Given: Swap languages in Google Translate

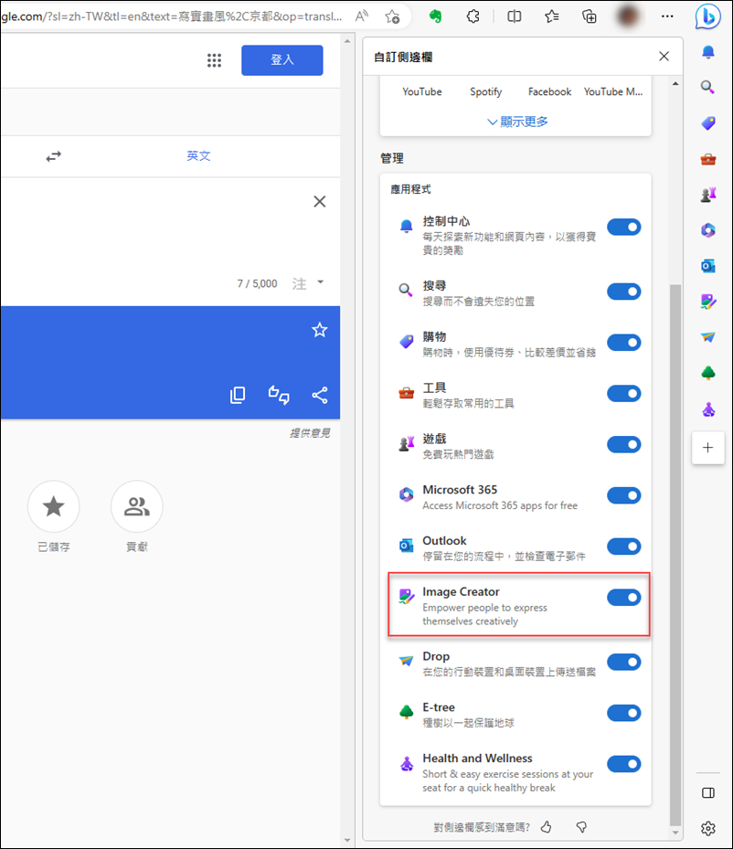Looking at the screenshot, I should [54, 156].
